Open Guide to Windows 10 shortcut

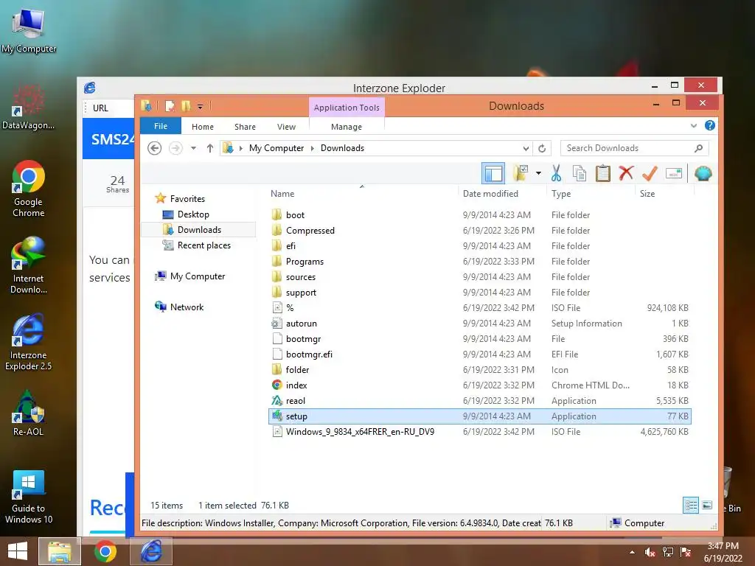click(x=28, y=497)
